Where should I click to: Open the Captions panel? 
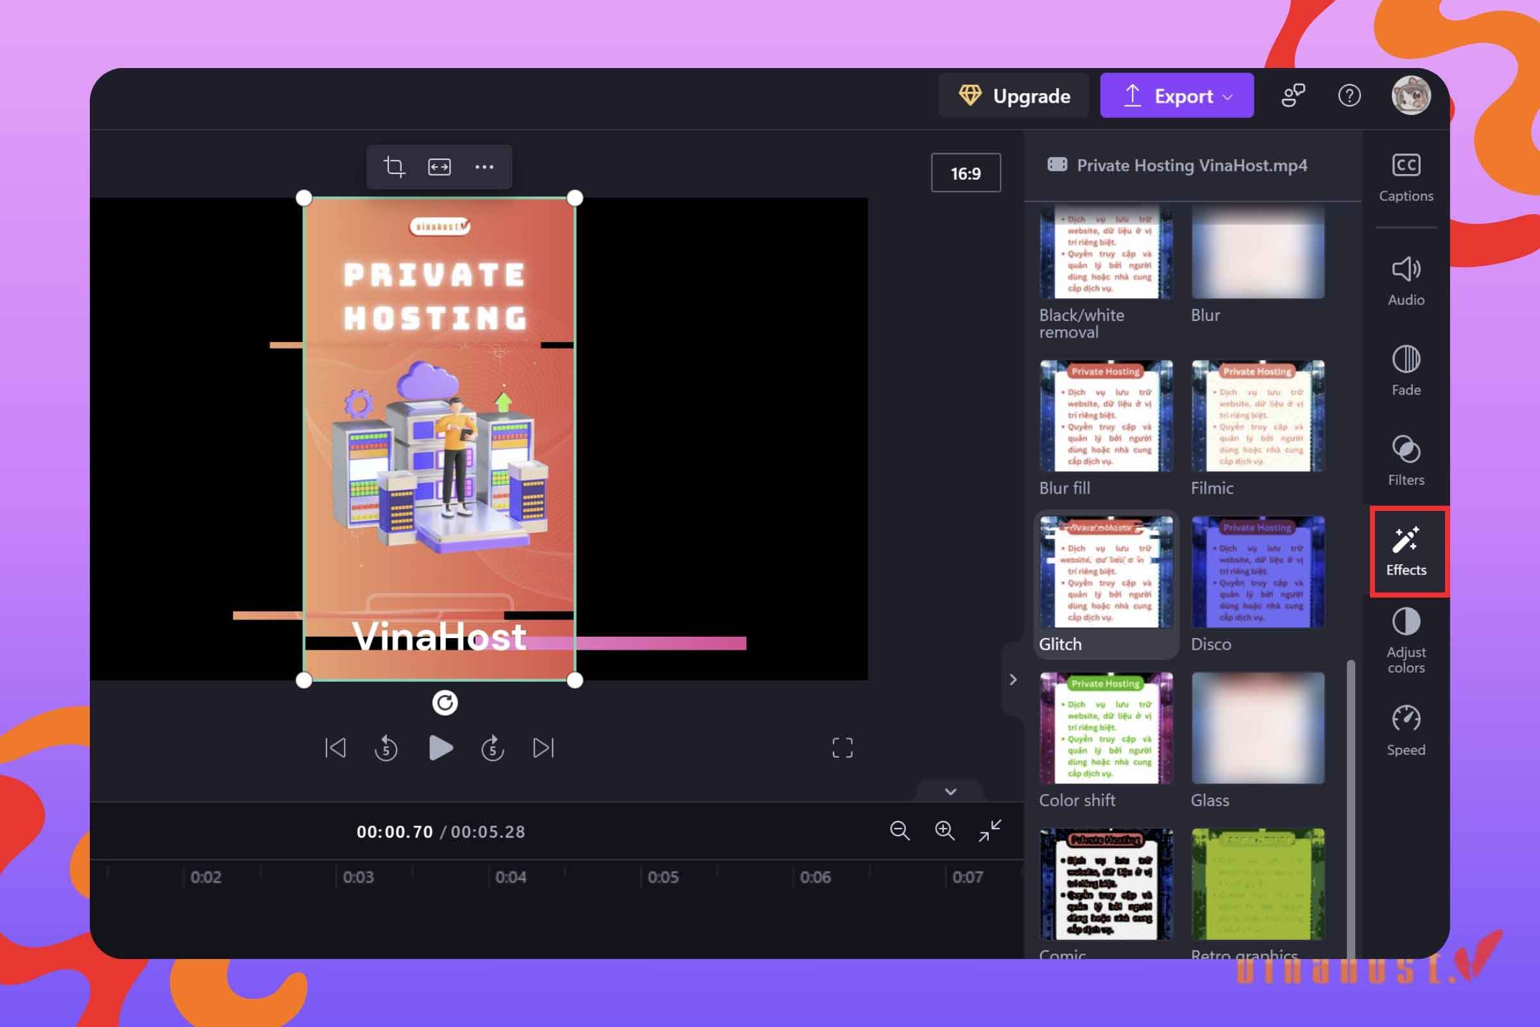coord(1406,178)
